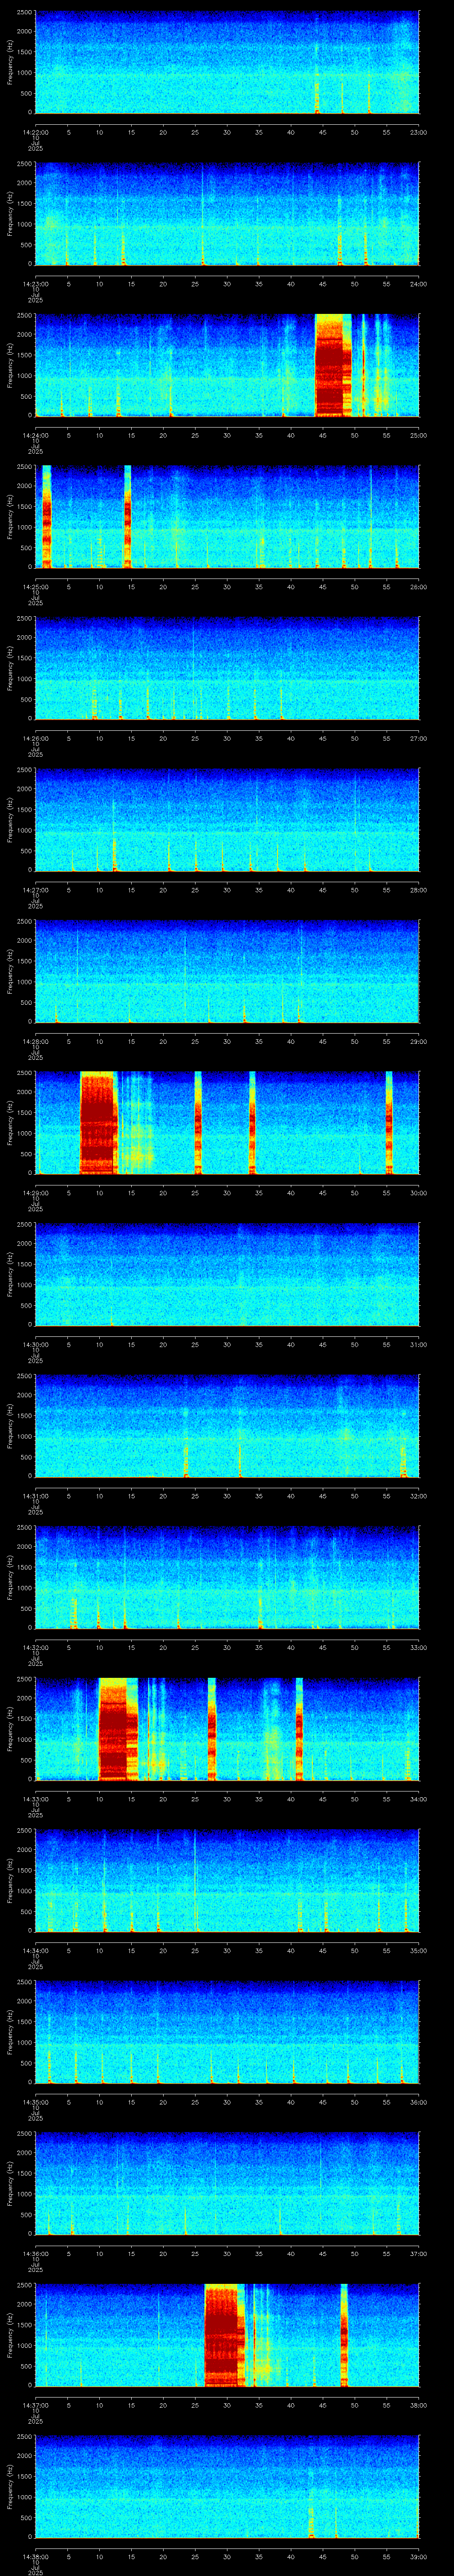Click the narrow burst near 14 s in the 14:25 spectrogram
Image resolution: width=454 pixels, height=2576 pixels.
(128, 516)
